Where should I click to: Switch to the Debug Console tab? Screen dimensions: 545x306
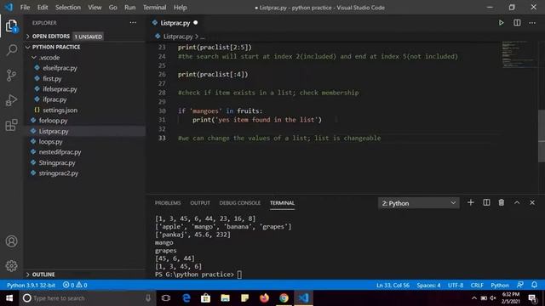pos(240,203)
